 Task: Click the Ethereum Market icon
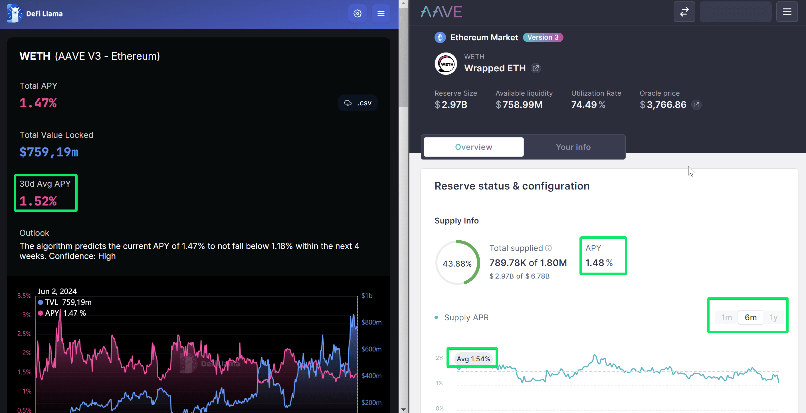(x=440, y=38)
